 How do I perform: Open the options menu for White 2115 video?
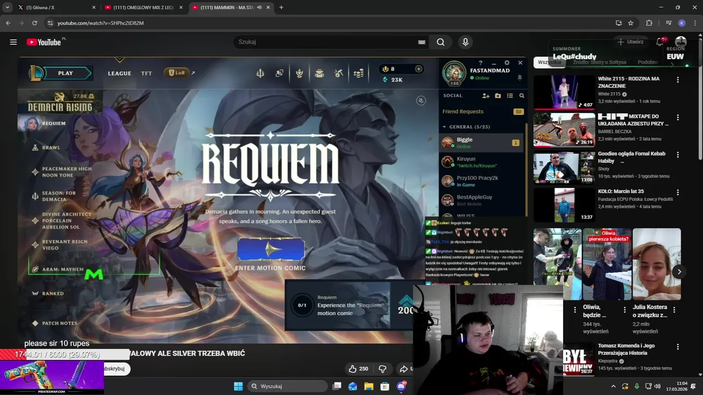tap(678, 80)
